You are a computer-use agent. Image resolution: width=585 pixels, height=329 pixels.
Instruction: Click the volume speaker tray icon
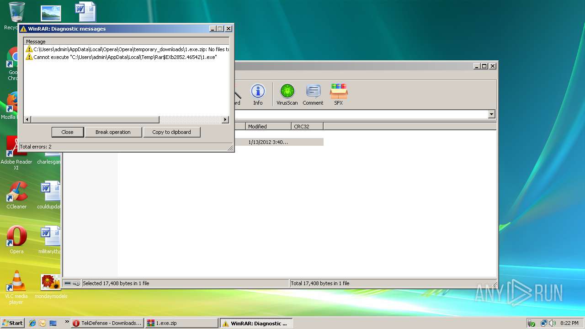pos(553,323)
